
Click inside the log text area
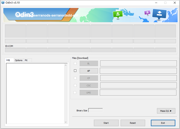(x=35, y=93)
